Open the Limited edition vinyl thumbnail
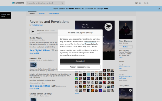The image size is (162, 101). tap(33, 99)
